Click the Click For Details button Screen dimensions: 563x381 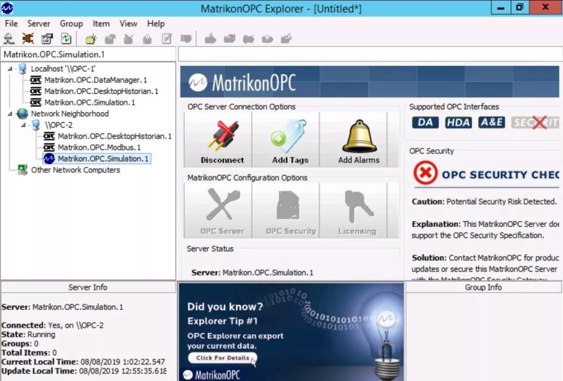[223, 358]
